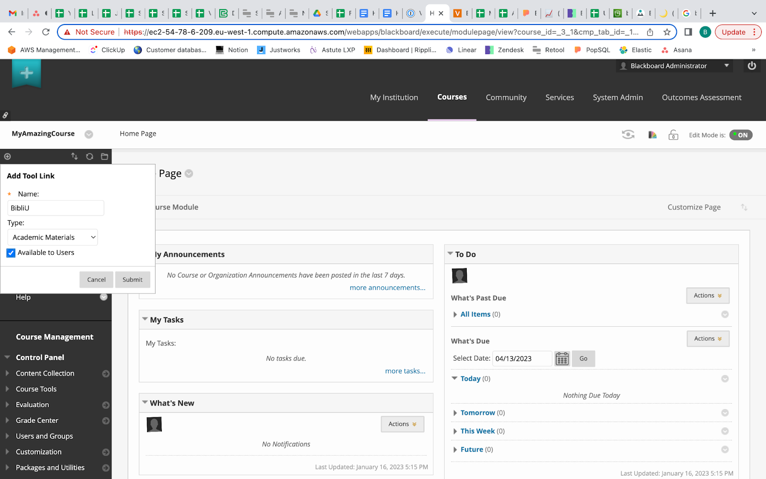Screen dimensions: 766x479
Task: Expand the Tomorrow due items
Action: pos(455,413)
